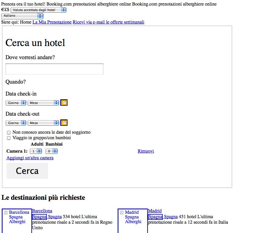260x233 pixels.
Task: Open the check-in Mese dropdown
Action: pyautogui.click(x=43, y=103)
